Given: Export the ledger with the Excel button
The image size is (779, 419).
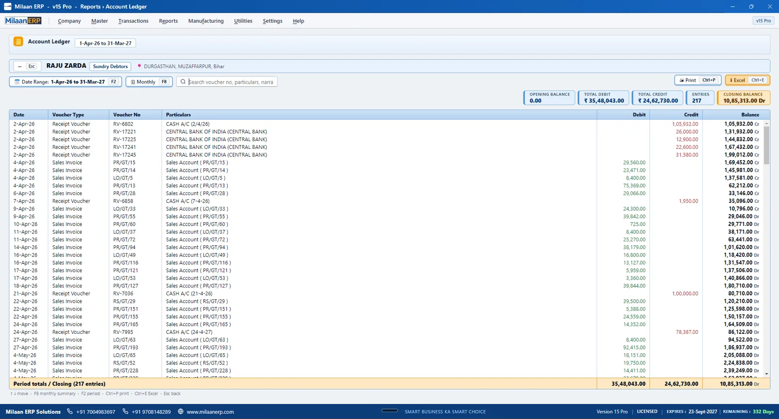Looking at the screenshot, I should point(747,80).
